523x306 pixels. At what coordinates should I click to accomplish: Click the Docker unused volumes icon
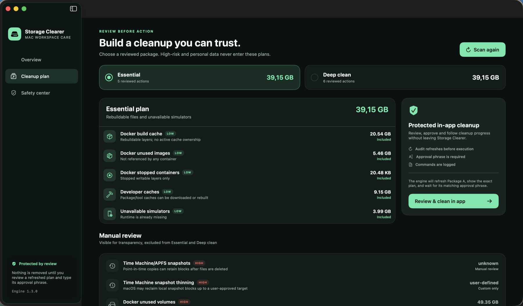click(x=112, y=303)
